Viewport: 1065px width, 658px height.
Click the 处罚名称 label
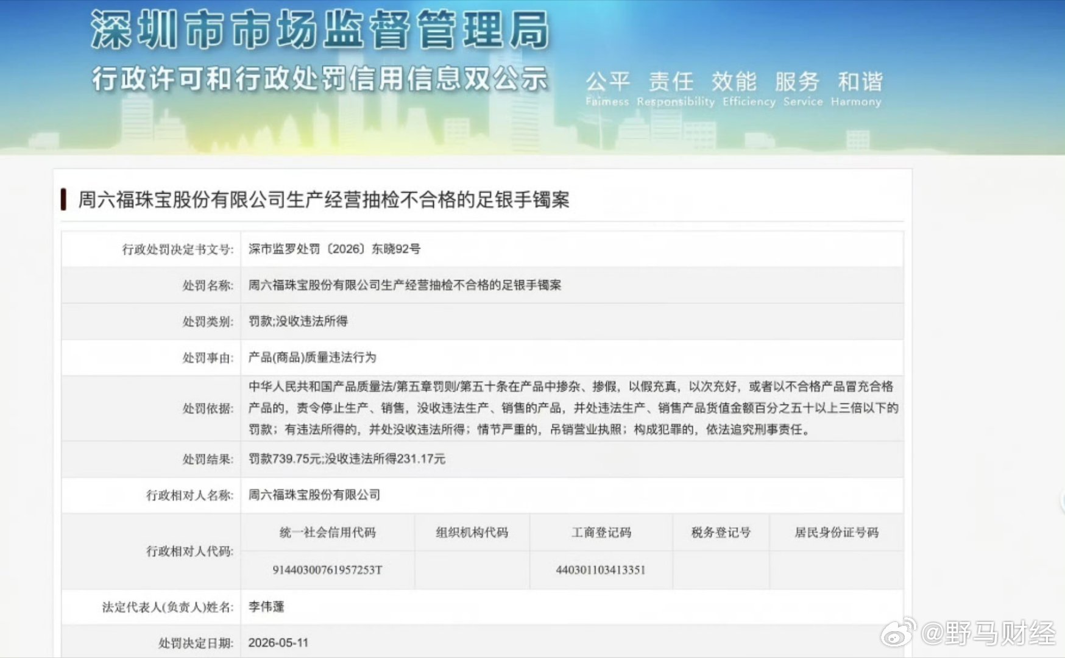(x=208, y=285)
